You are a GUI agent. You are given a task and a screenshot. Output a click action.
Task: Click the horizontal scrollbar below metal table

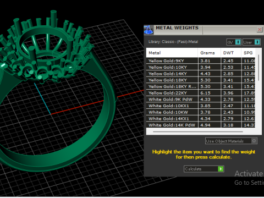point(198,131)
